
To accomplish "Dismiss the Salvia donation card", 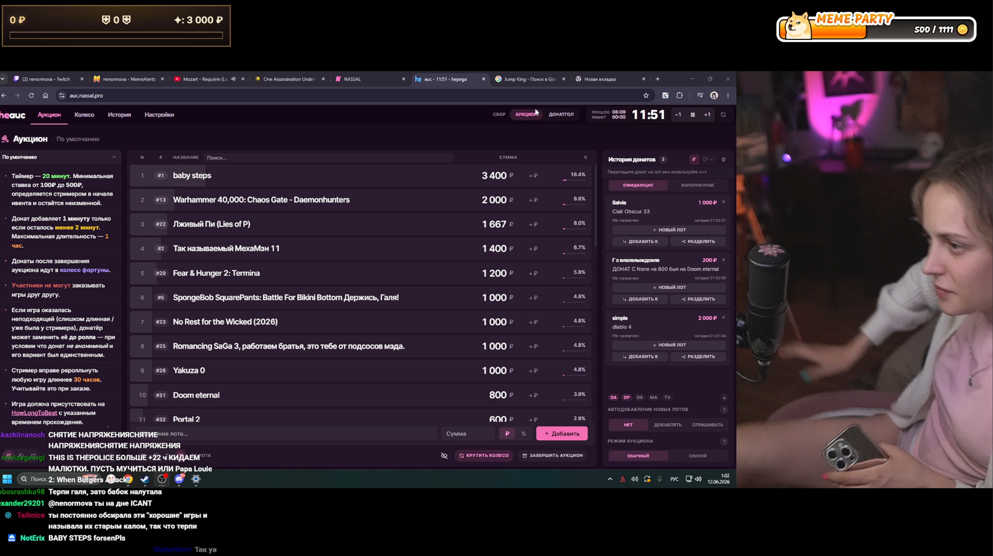I will [723, 202].
